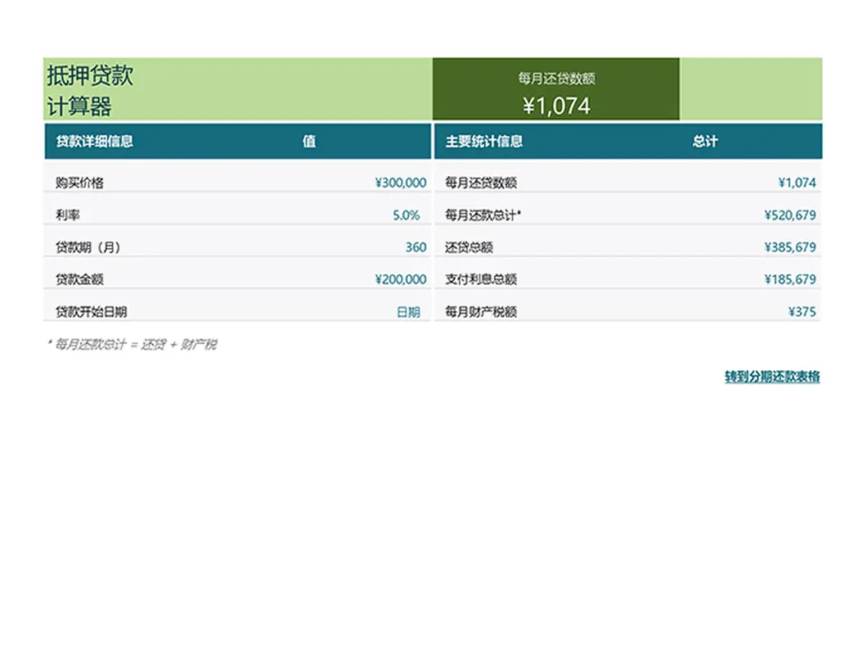Select the 利率 value cell showing 5.0%
The height and width of the screenshot is (655, 849).
[x=406, y=215]
